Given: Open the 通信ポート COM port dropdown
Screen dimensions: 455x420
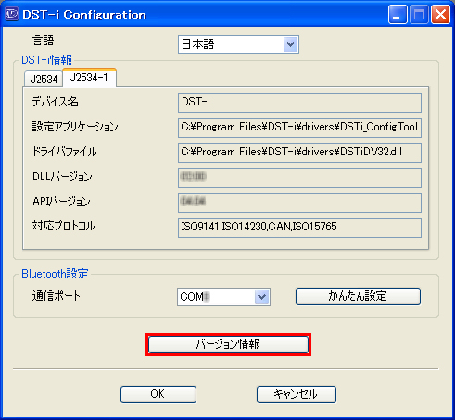Looking at the screenshot, I should pos(223,297).
